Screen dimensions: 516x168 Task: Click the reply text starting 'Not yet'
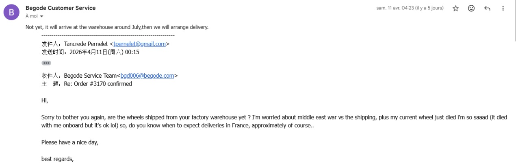[117, 27]
